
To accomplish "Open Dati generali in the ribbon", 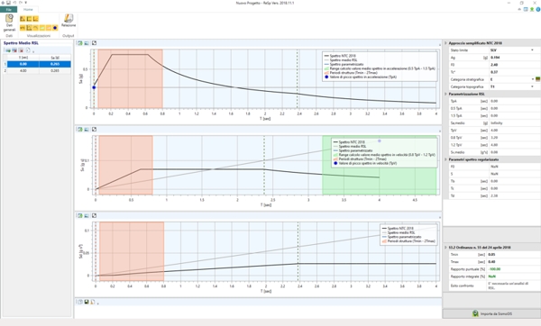I will click(9, 23).
